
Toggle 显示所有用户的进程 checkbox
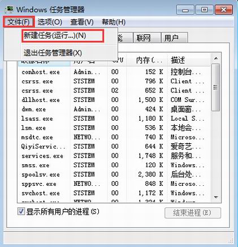tap(21, 211)
